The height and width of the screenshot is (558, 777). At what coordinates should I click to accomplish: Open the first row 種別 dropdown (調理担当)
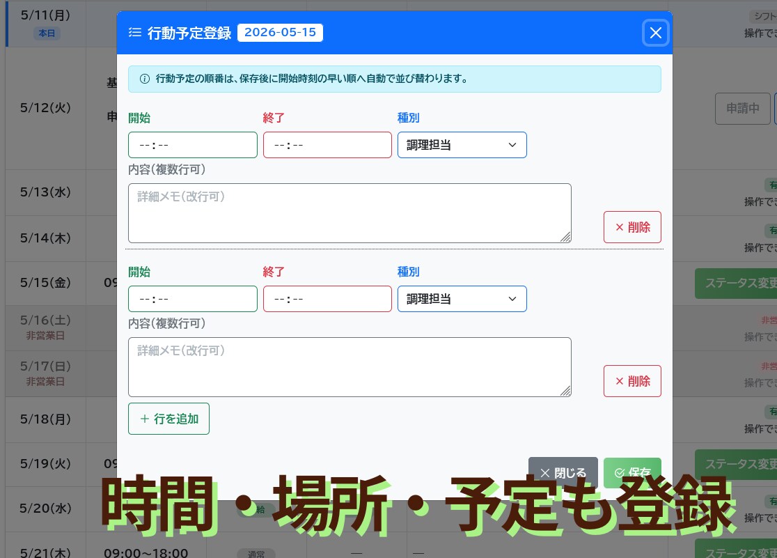coord(462,145)
